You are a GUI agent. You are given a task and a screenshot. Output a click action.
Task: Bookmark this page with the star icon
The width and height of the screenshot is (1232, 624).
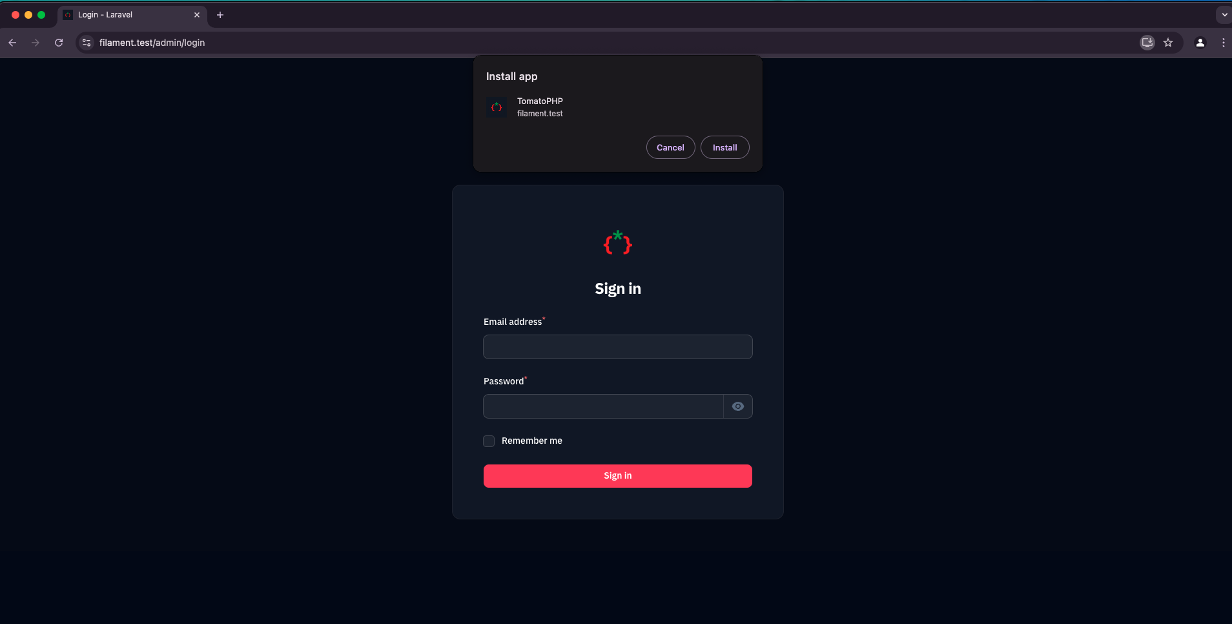[x=1168, y=43]
